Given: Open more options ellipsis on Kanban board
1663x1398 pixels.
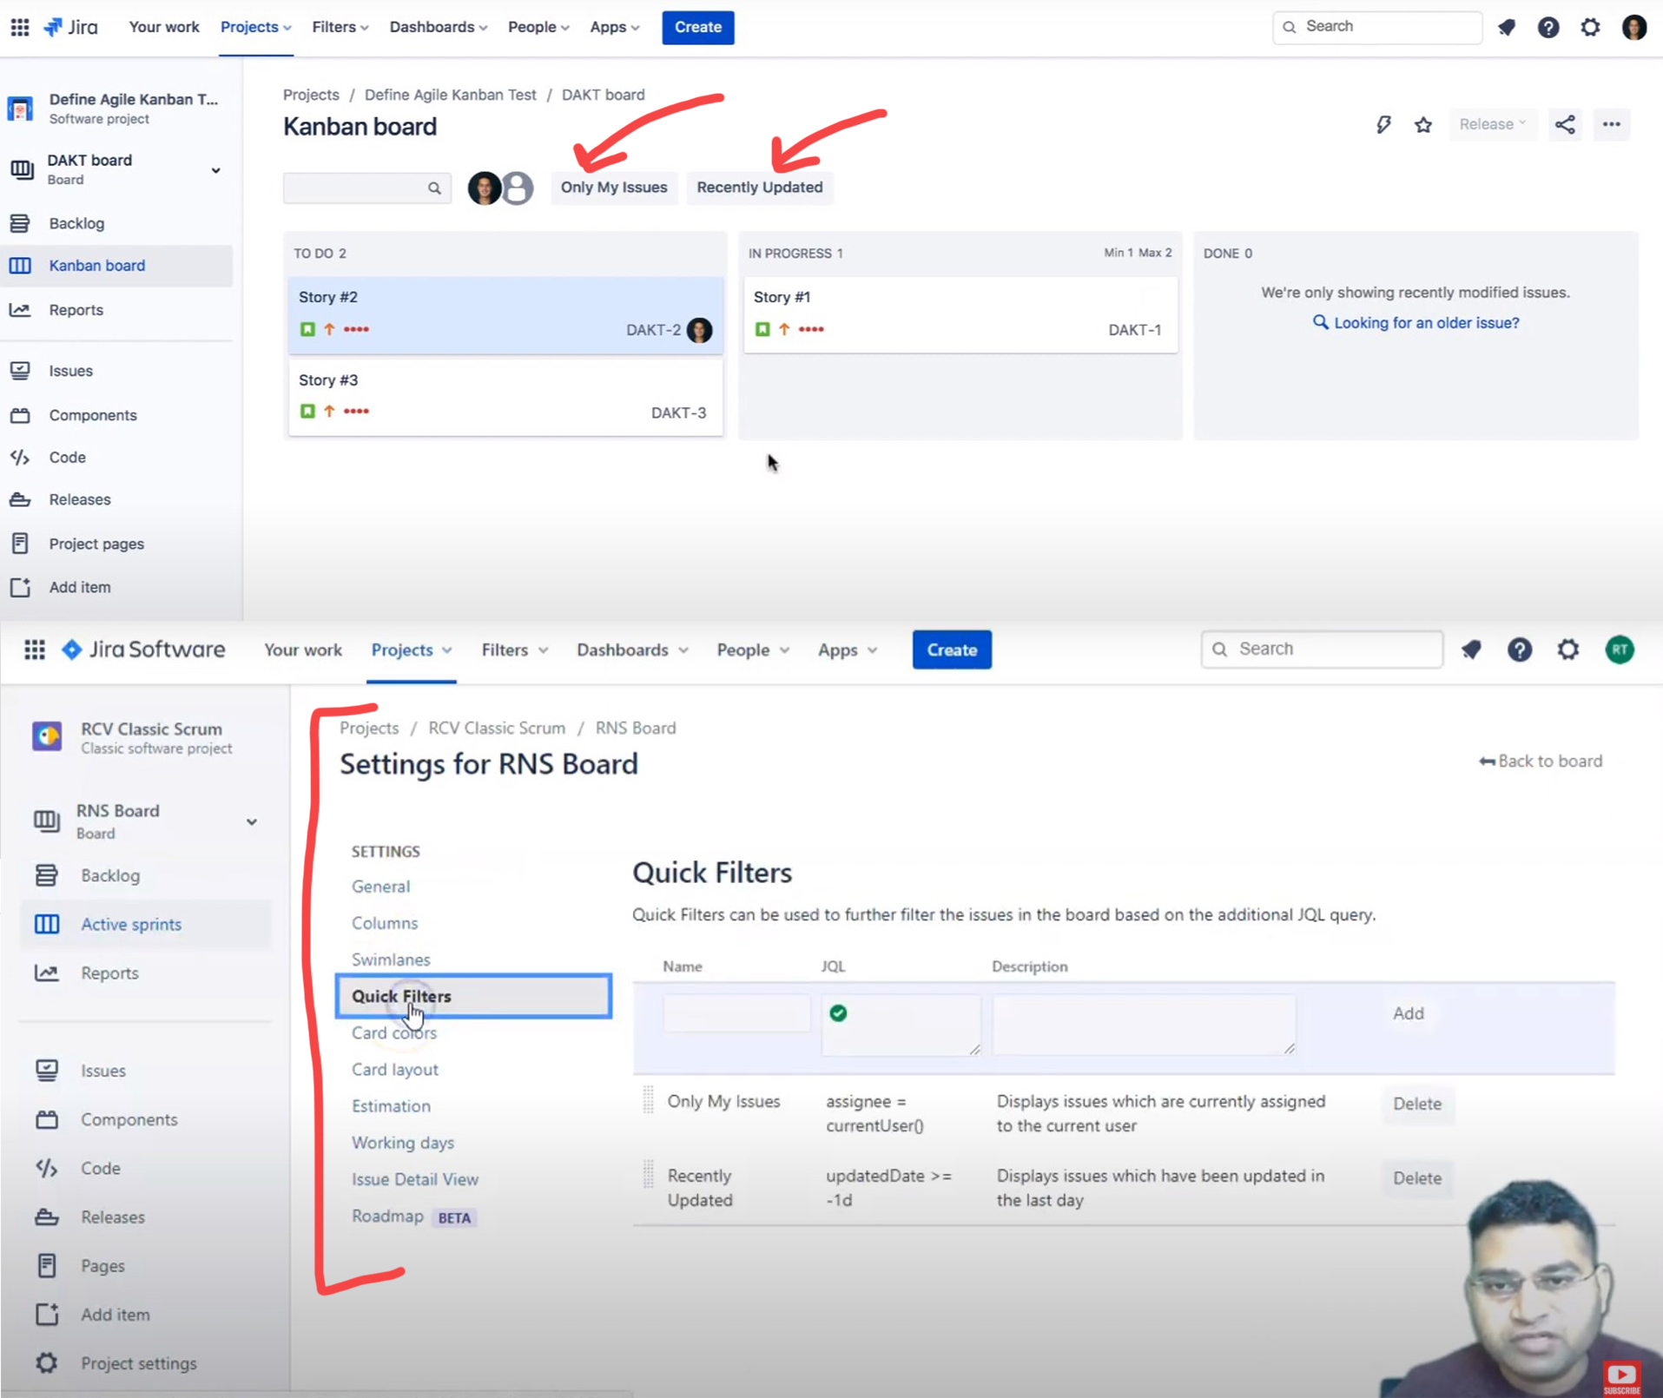Looking at the screenshot, I should (x=1612, y=124).
